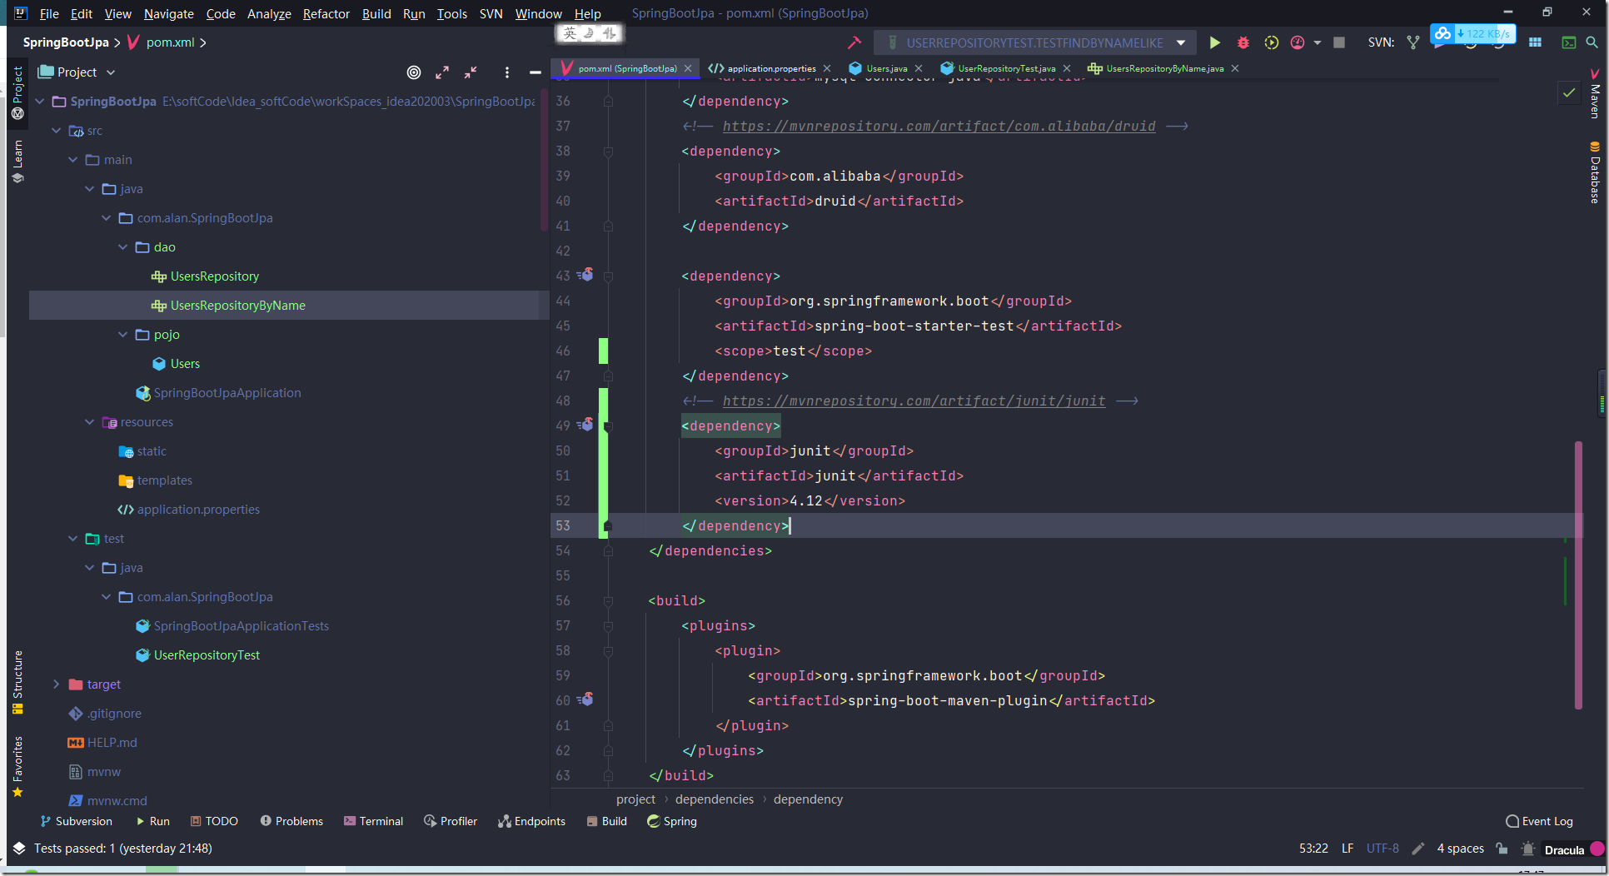Collapse the pojo package
The width and height of the screenshot is (1609, 876).
pyautogui.click(x=123, y=335)
